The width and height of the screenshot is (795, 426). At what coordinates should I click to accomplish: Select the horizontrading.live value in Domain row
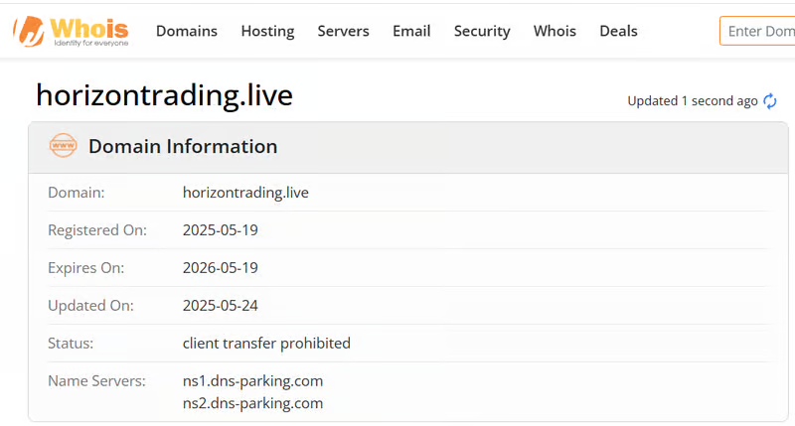245,193
